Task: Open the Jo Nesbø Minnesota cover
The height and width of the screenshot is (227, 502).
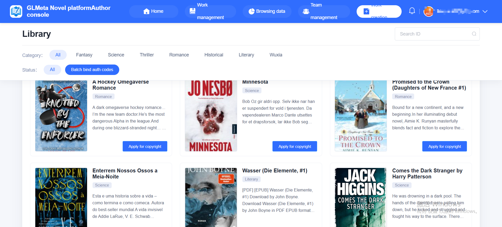Action: point(211,116)
